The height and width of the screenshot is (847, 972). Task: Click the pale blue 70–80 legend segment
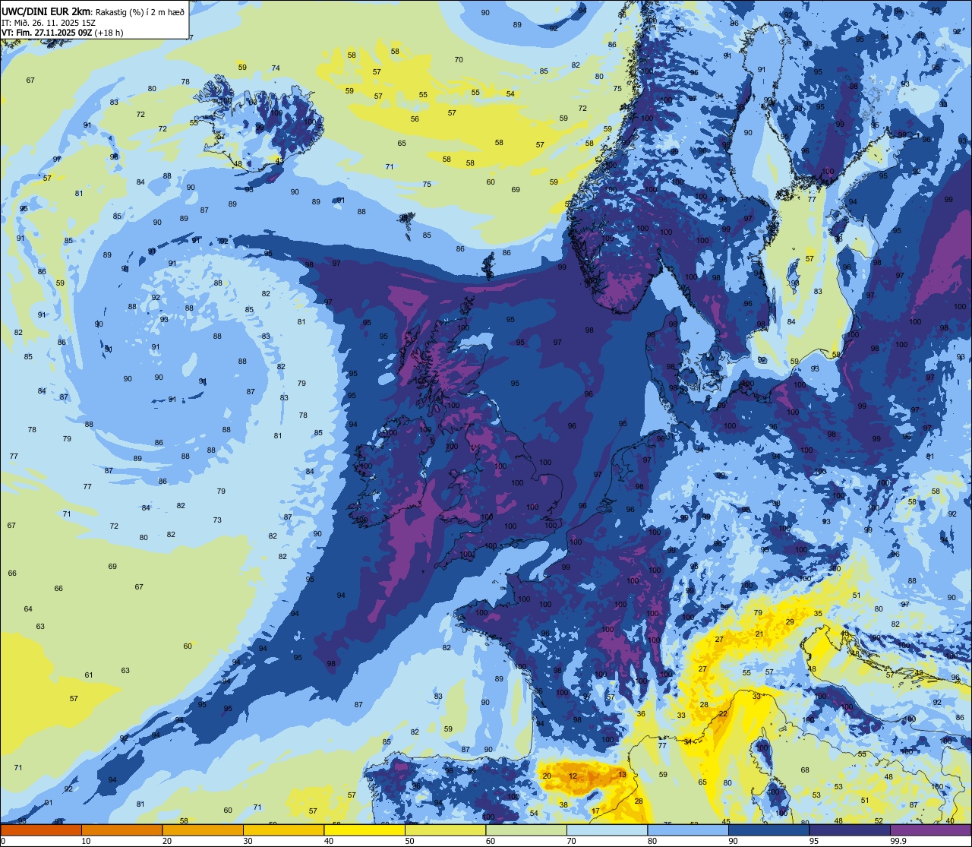click(x=607, y=830)
